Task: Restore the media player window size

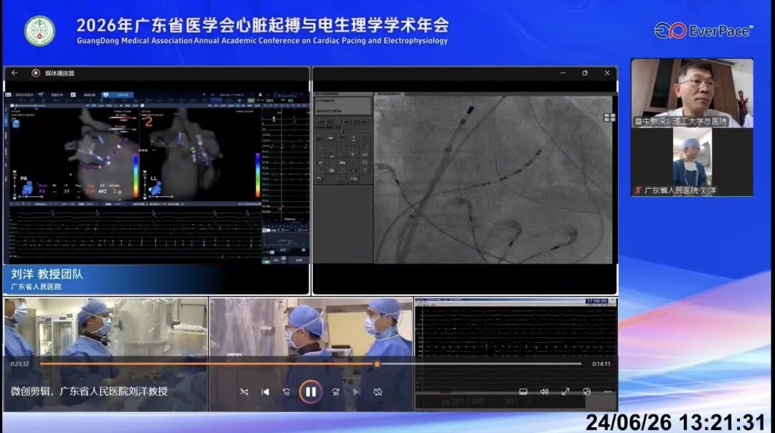Action: point(586,73)
